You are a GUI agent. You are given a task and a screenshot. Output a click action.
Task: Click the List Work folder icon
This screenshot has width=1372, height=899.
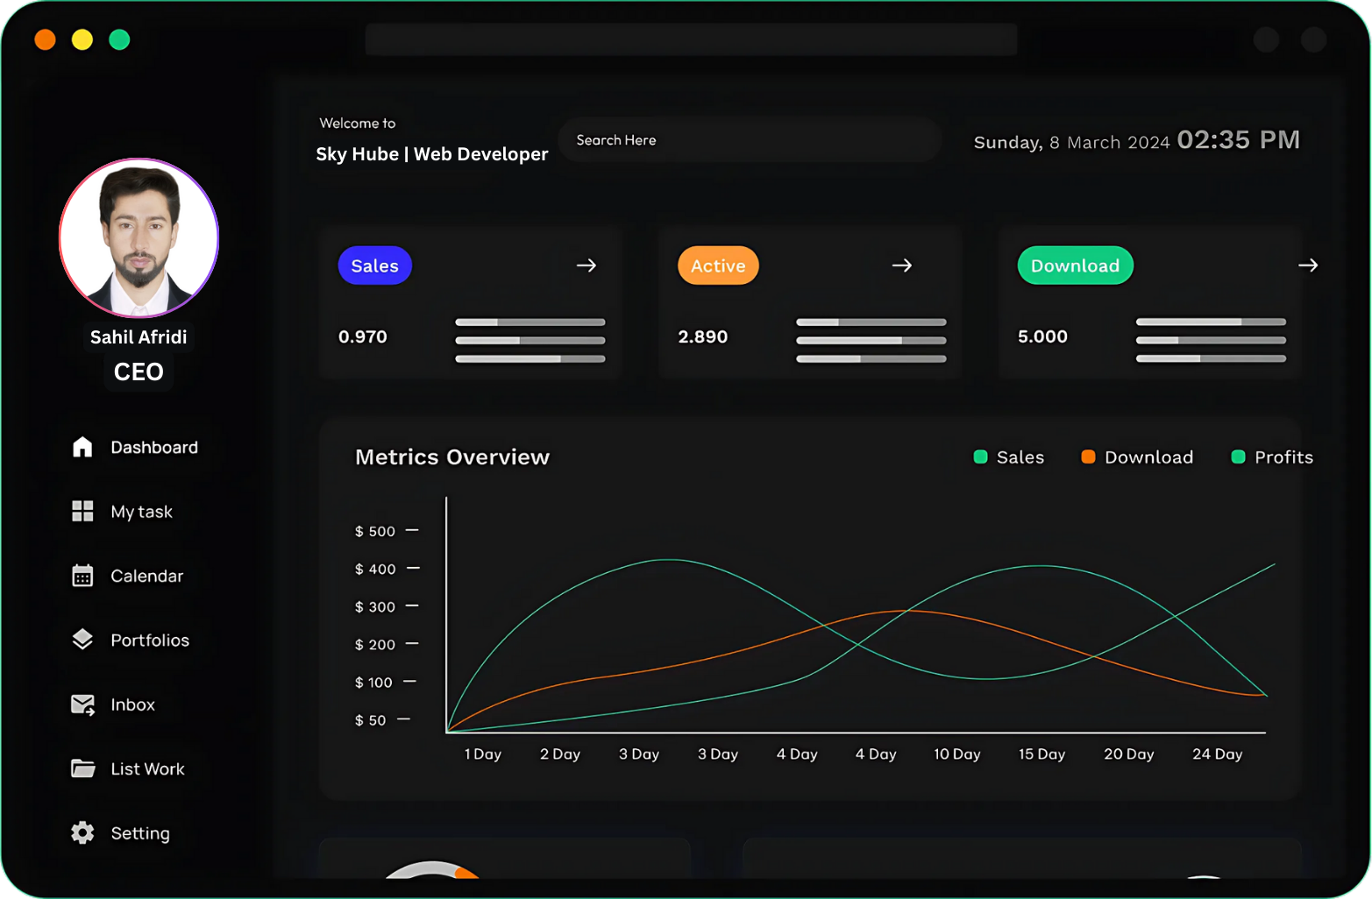82,768
